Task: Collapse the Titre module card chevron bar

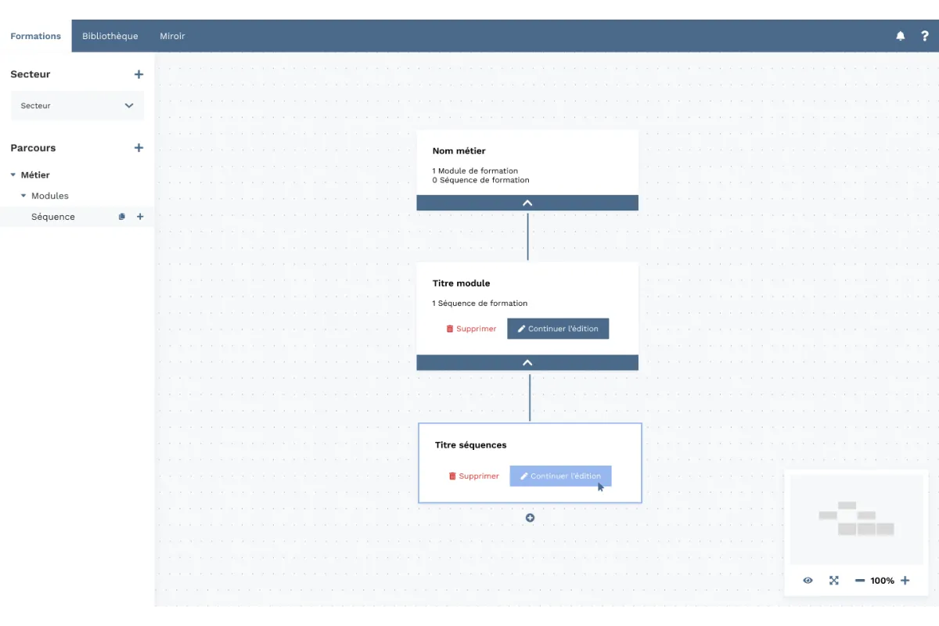Action: [527, 362]
